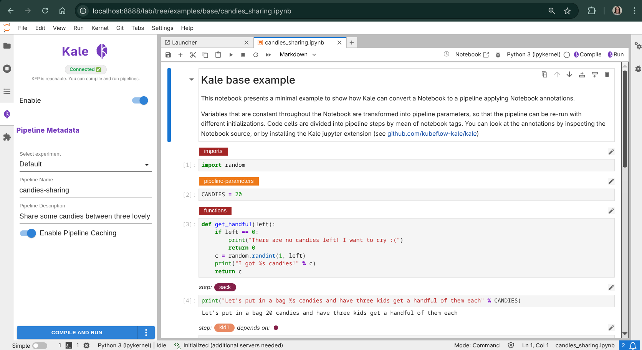Screen dimensions: 642x350
Task: Edit the sack step tag
Action: 611,288
